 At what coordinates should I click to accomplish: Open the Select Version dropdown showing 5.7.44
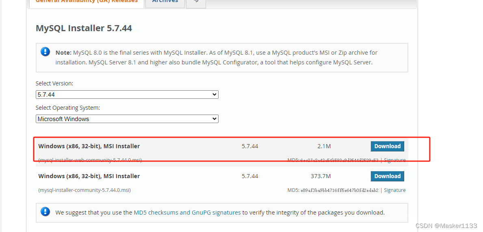(x=127, y=94)
